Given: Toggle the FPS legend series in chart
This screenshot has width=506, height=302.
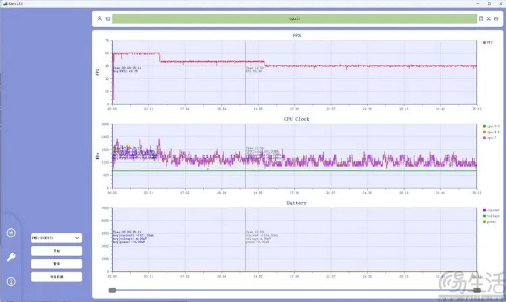Looking at the screenshot, I should [488, 43].
